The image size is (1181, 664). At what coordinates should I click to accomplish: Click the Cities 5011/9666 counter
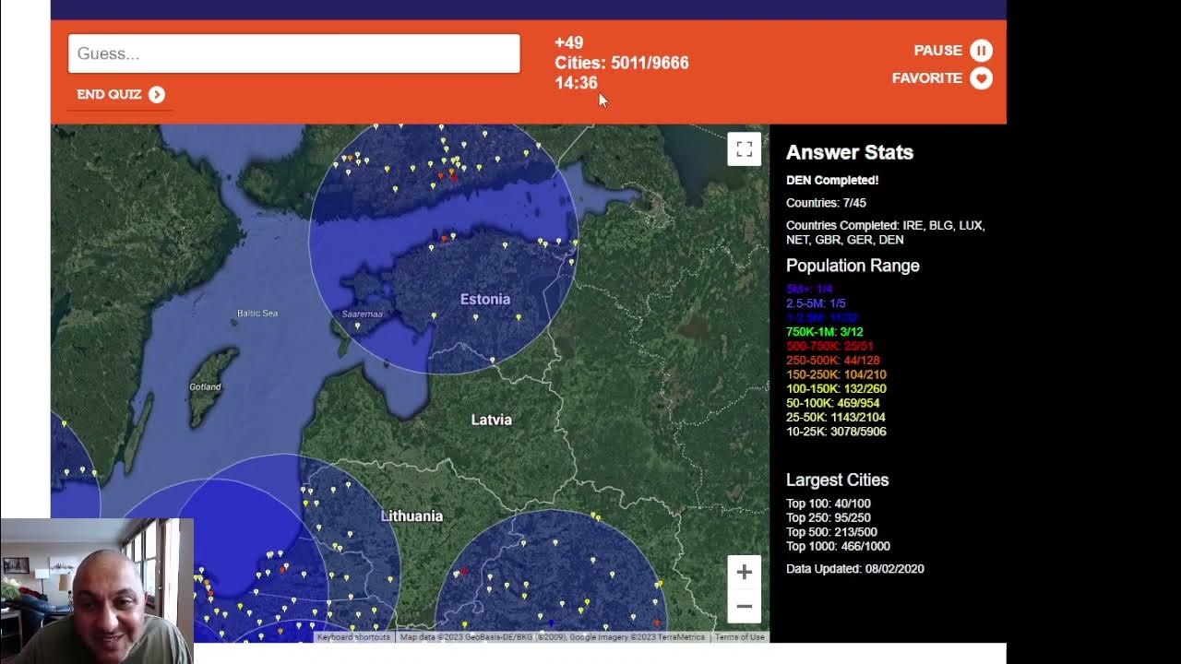pyautogui.click(x=622, y=63)
